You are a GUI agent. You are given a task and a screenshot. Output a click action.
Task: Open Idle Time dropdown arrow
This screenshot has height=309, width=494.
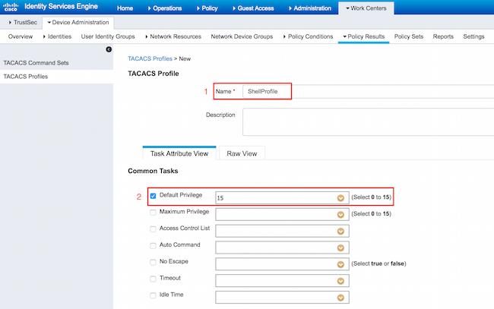coord(340,298)
